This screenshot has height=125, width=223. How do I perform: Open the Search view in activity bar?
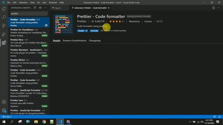[4, 17]
